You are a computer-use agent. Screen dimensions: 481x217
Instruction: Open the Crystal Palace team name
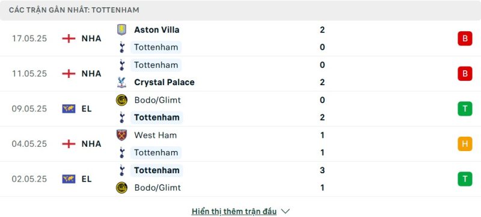click(164, 83)
